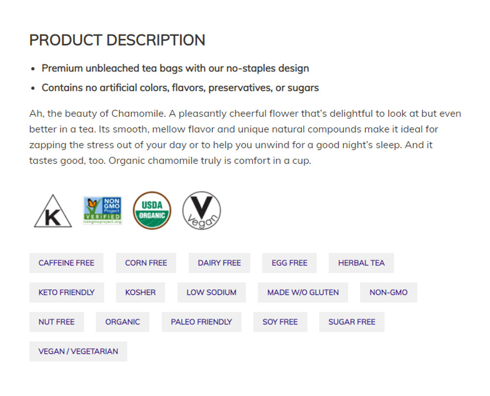
Task: Click the Vegan V circle icon
Action: coord(201,211)
